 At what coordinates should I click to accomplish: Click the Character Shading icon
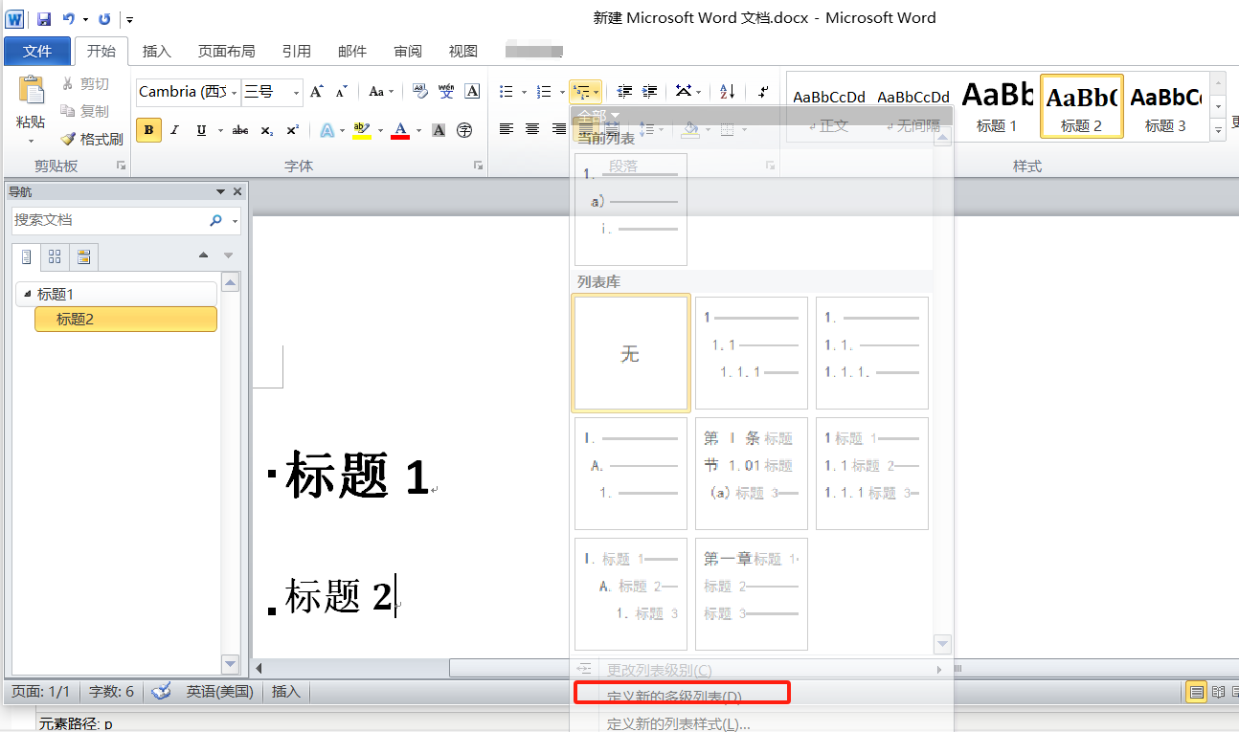[x=439, y=130]
